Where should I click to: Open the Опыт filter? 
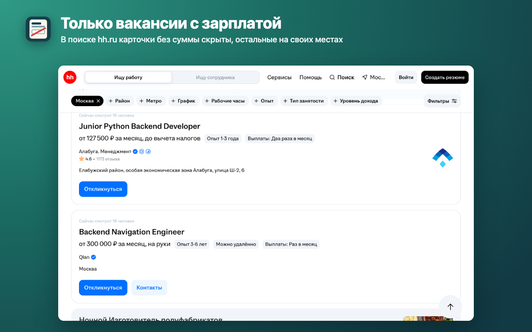[264, 101]
